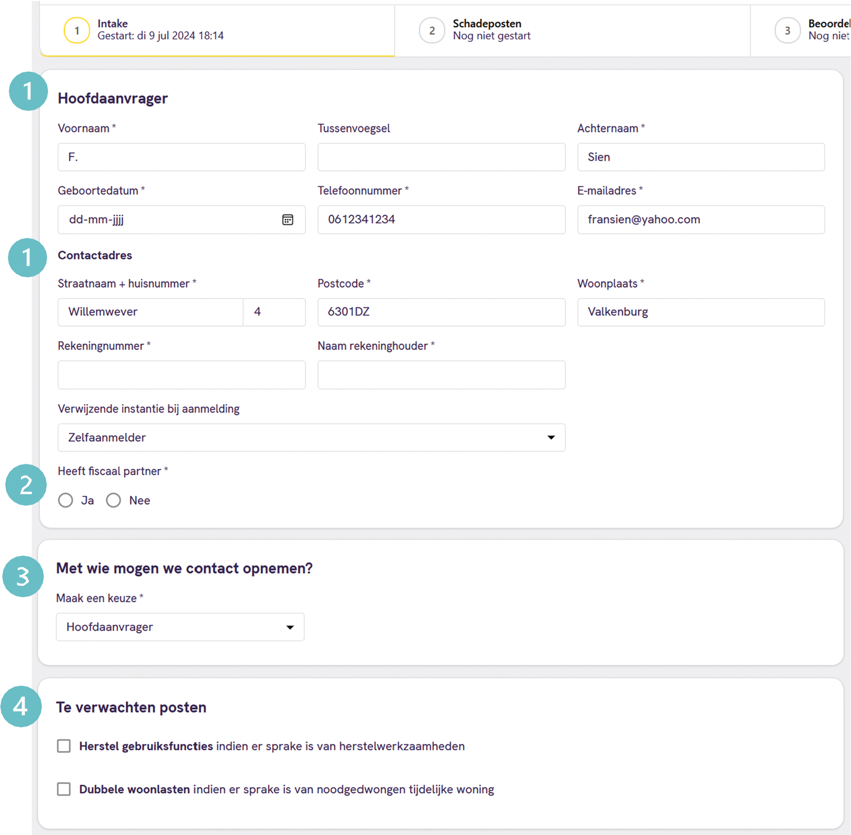Select radio button Ja under Heeft fiscaal partner
Viewport: 851px width, 835px height.
[x=65, y=500]
